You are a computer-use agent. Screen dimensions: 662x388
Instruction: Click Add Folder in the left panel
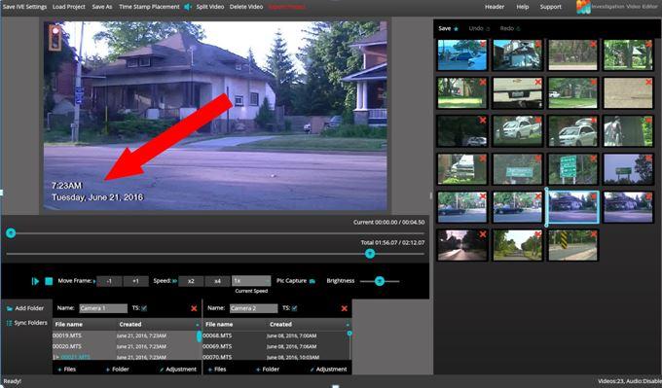coord(25,308)
